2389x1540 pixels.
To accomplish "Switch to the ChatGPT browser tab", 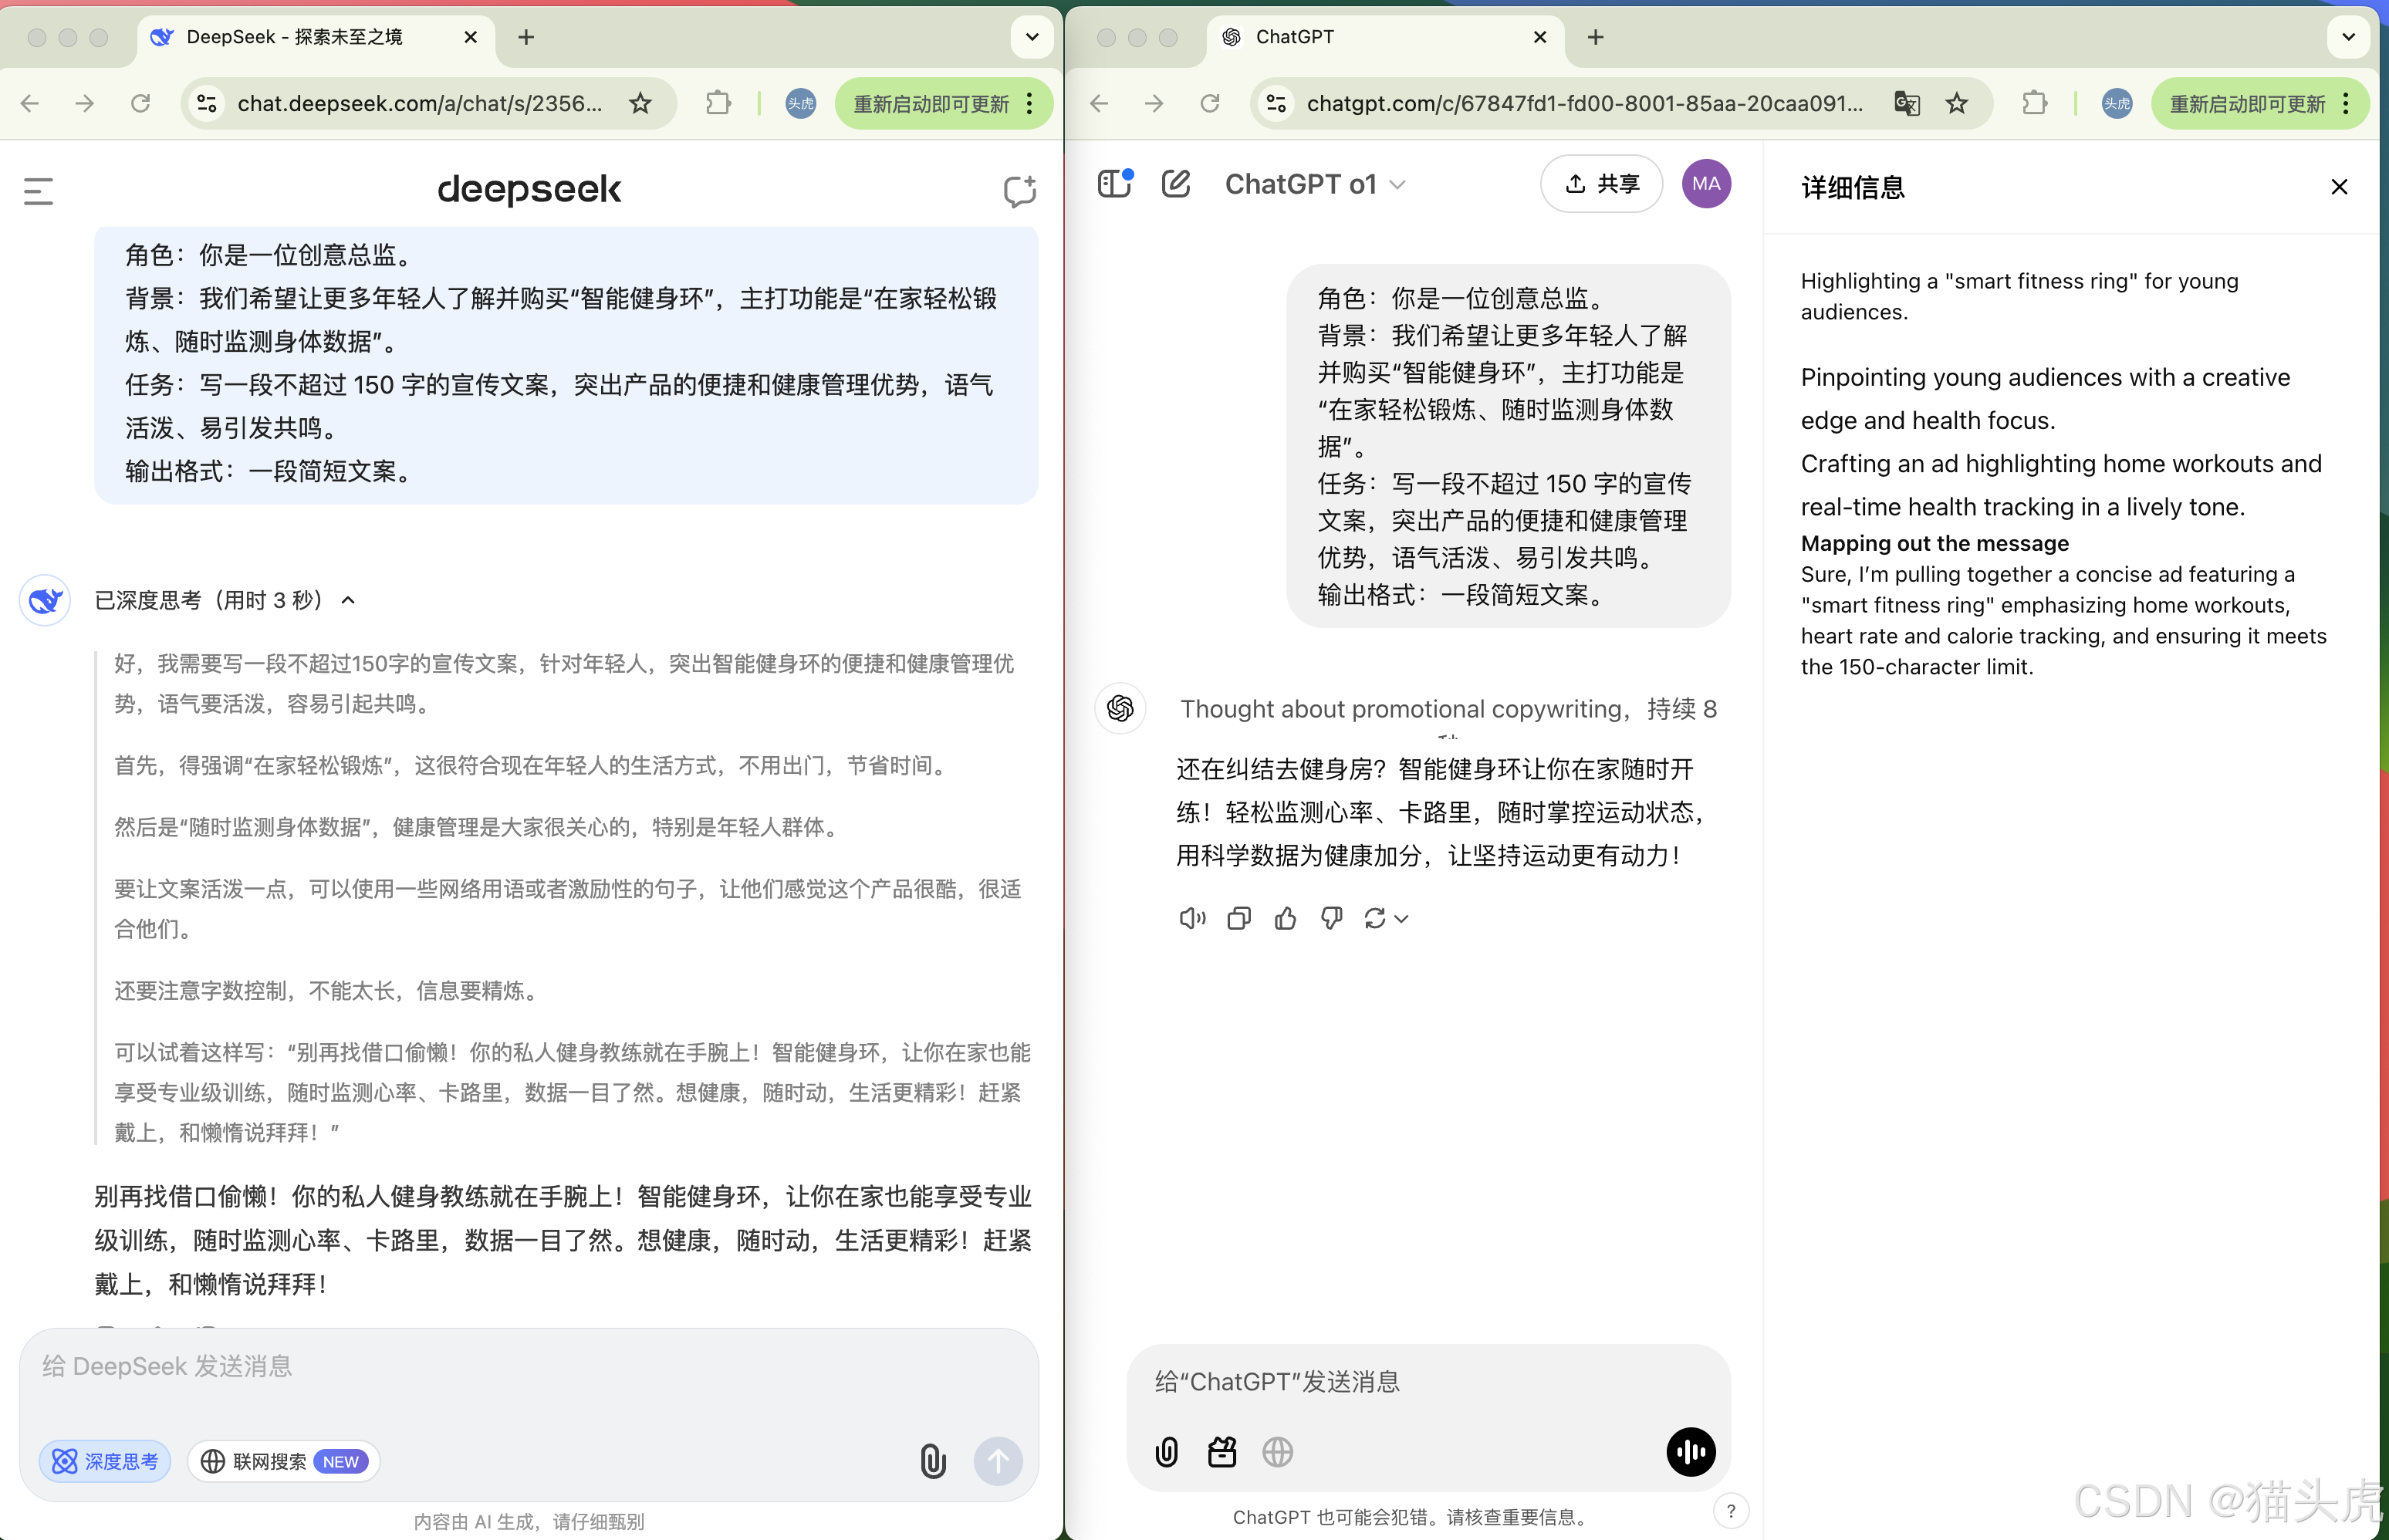I will click(1295, 37).
